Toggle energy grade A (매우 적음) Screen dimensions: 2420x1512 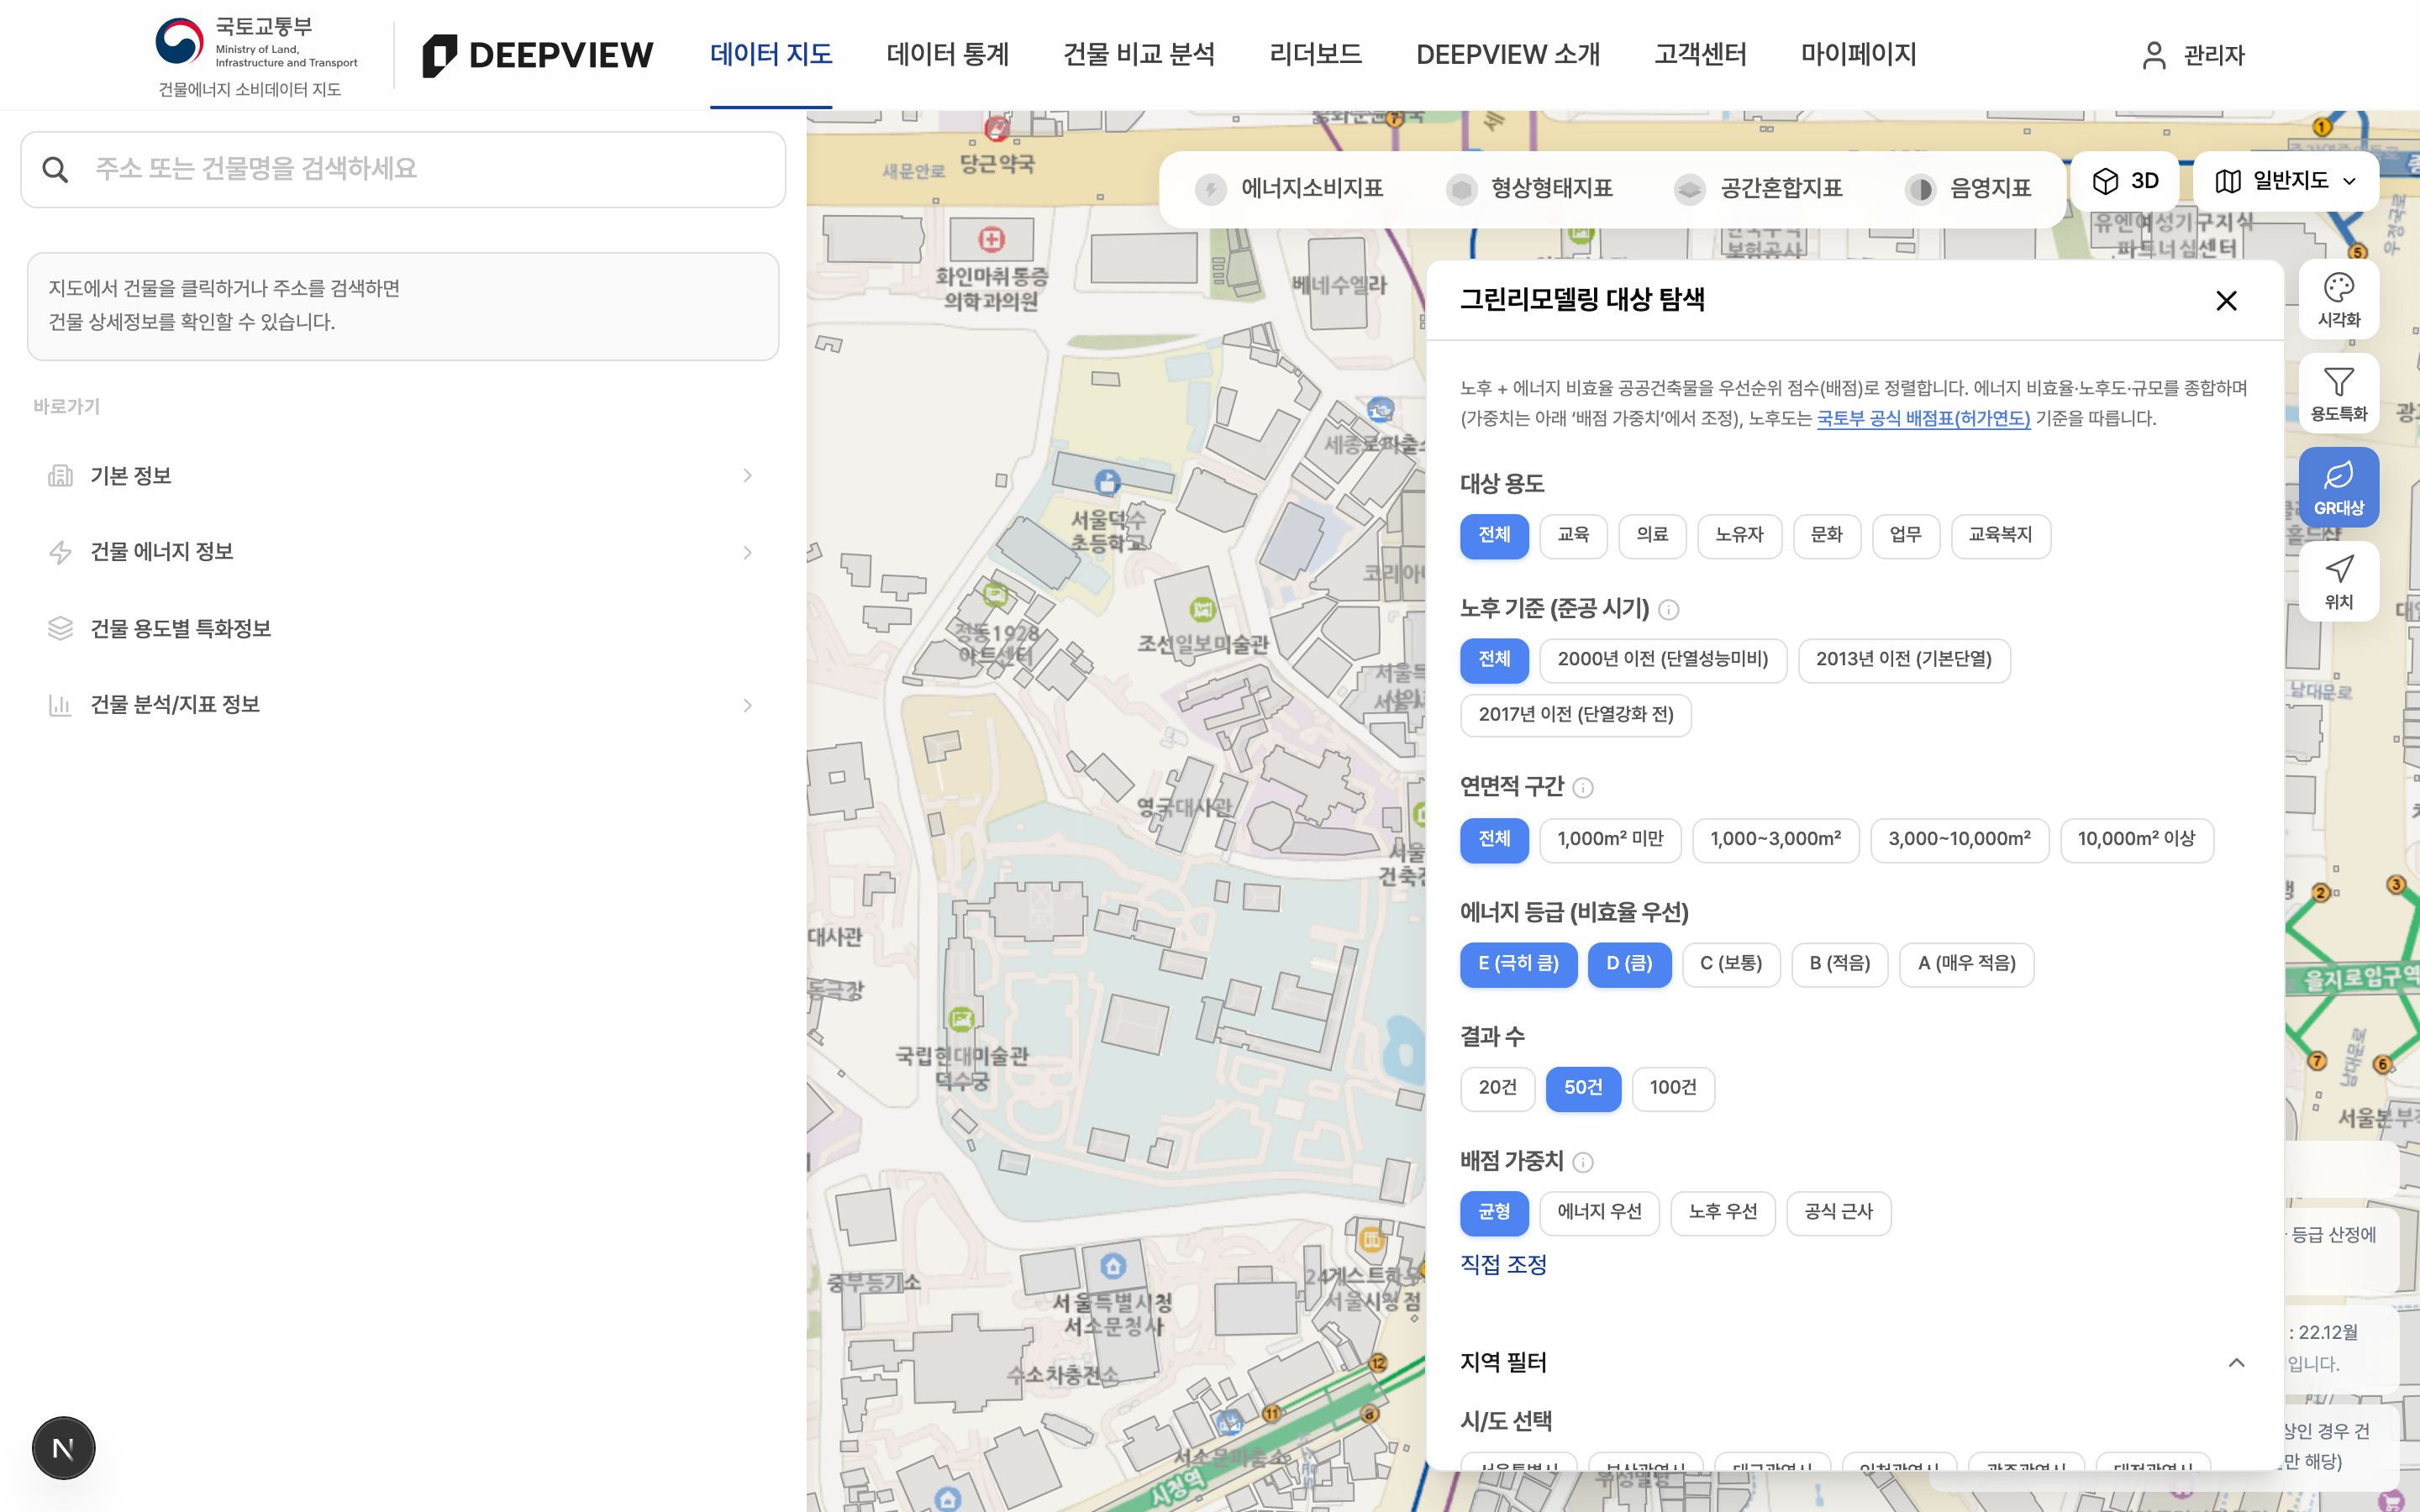click(1966, 964)
